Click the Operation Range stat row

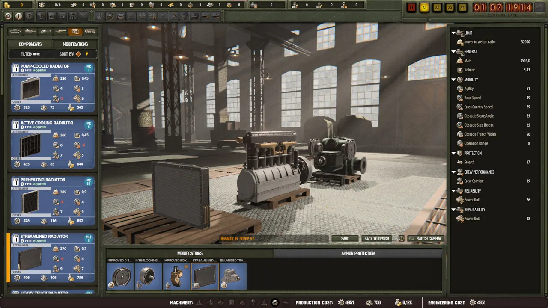494,143
